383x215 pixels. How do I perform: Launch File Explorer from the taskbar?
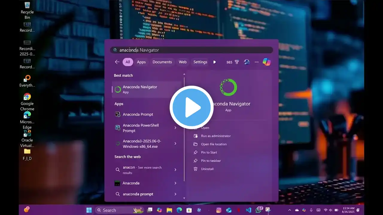[169, 210]
